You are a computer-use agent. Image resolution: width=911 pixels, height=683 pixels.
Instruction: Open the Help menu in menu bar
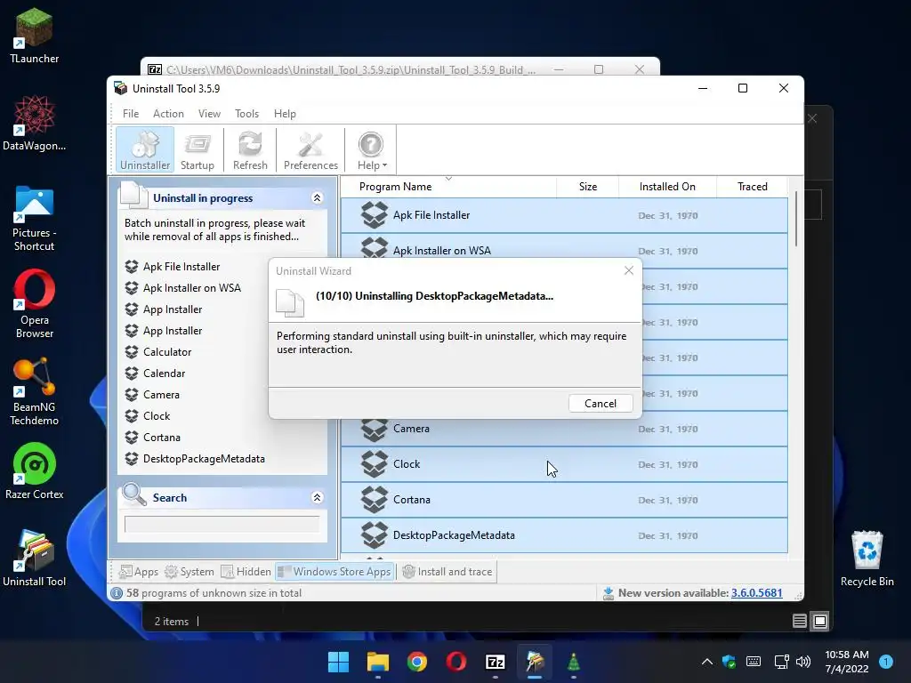click(x=285, y=114)
